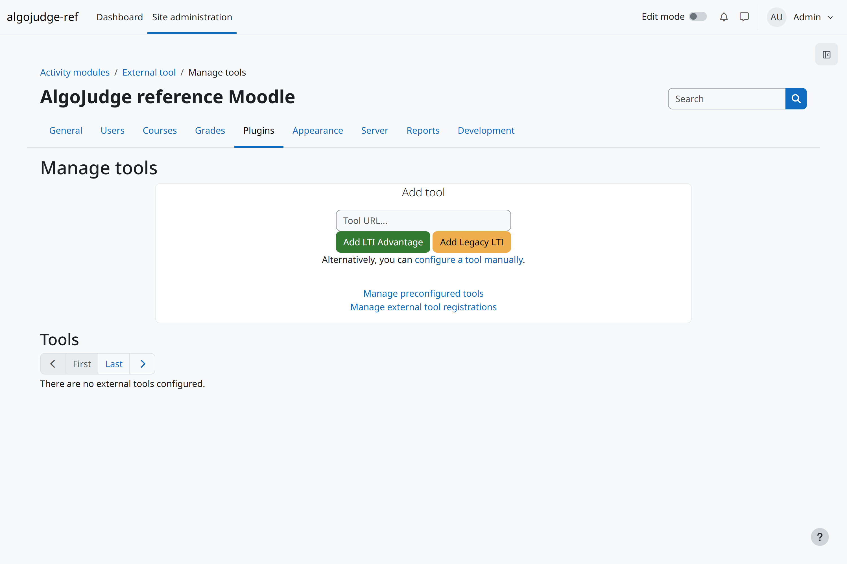Open the help question mark button
Image resolution: width=847 pixels, height=564 pixels.
(x=820, y=537)
